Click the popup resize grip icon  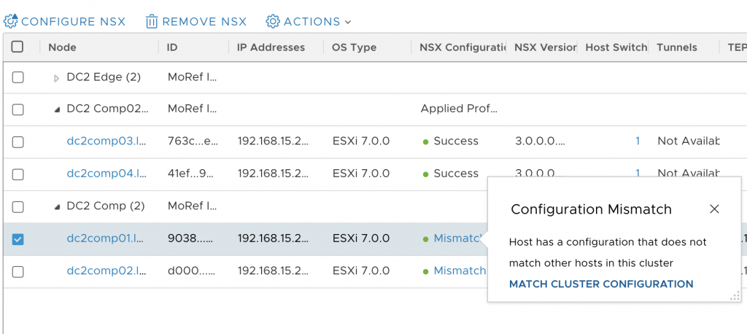(735, 296)
